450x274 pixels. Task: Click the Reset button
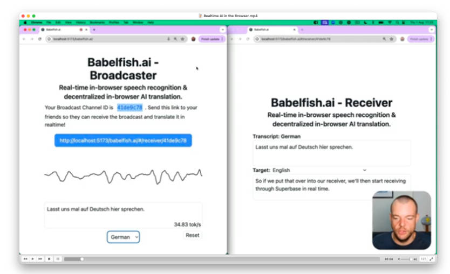[192, 235]
